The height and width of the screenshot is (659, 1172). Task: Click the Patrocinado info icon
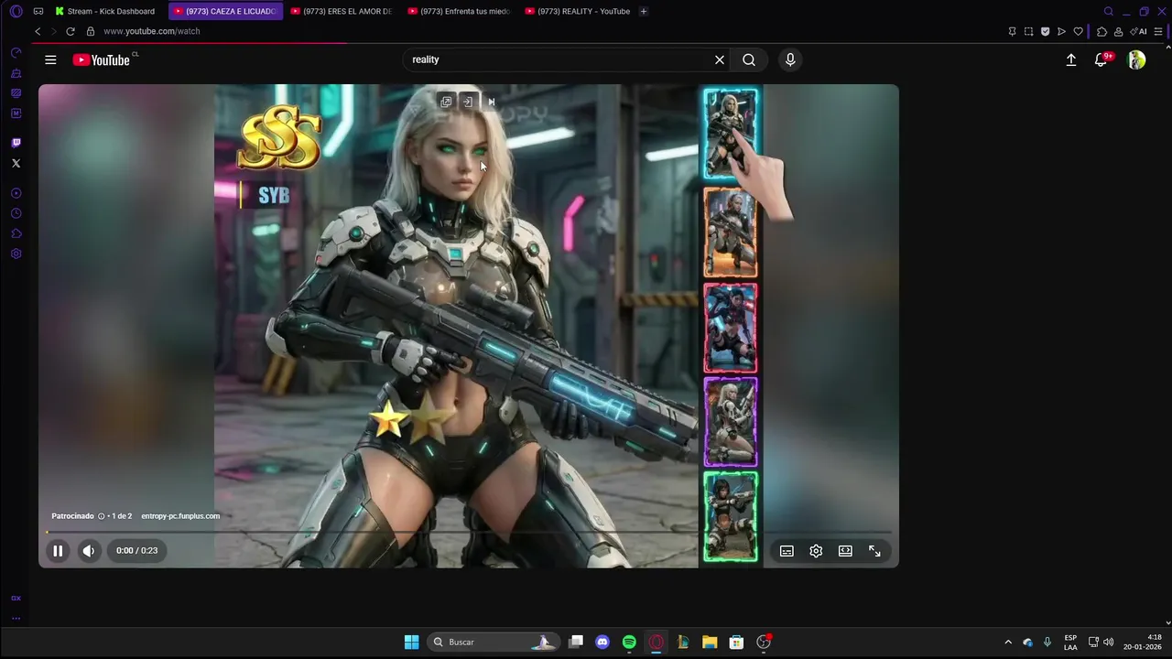[x=101, y=516]
